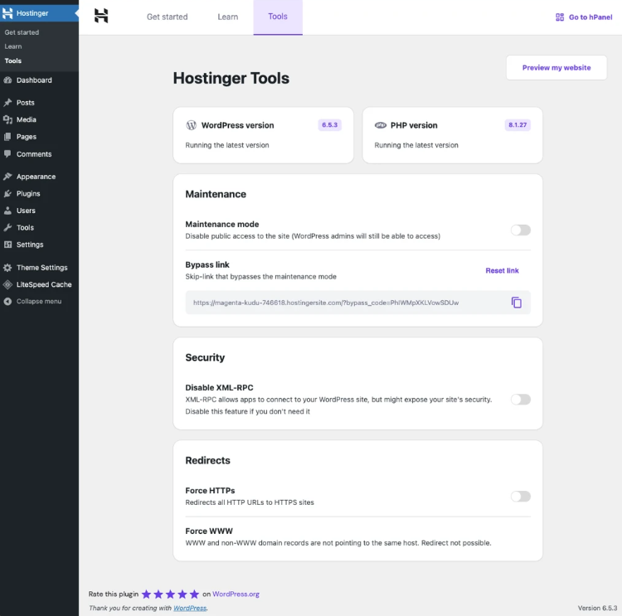Image resolution: width=622 pixels, height=616 pixels.
Task: Click Preview my website button
Action: (x=556, y=68)
